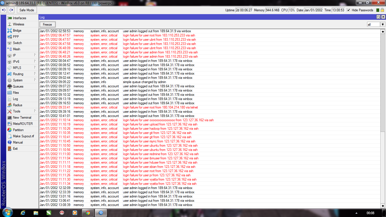Viewport: 386px width, 217px height.
Task: Click the log scrollbar up arrow
Action: pyautogui.click(x=383, y=31)
